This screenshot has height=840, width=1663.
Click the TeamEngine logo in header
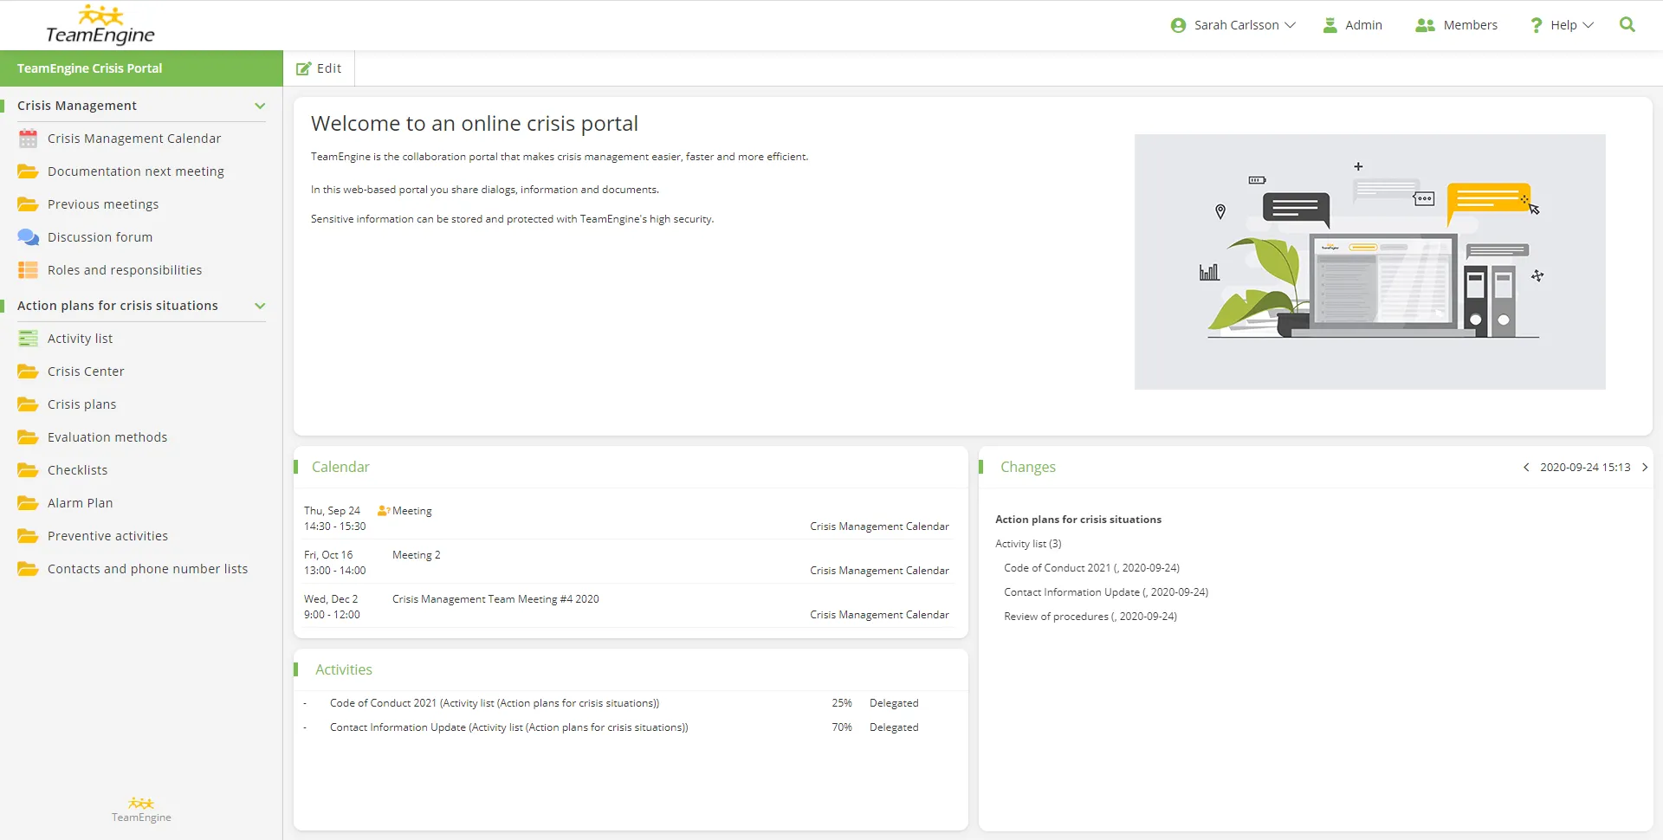coord(100,25)
